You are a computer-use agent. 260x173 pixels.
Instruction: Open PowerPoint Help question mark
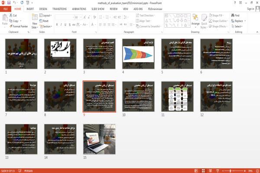[235, 3]
